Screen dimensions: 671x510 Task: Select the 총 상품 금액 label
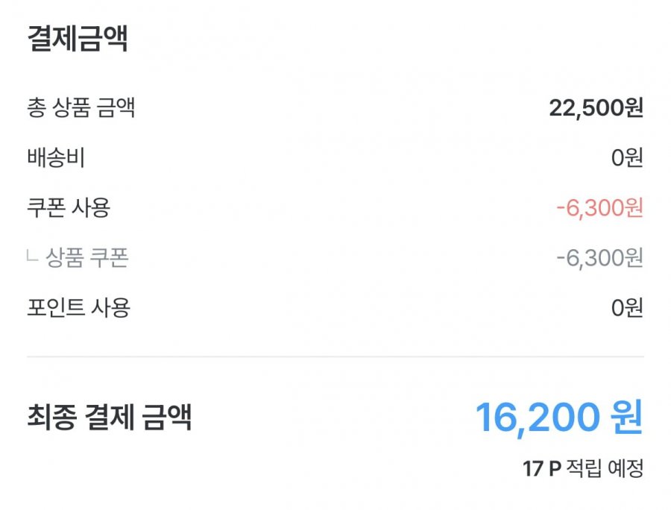tap(81, 109)
